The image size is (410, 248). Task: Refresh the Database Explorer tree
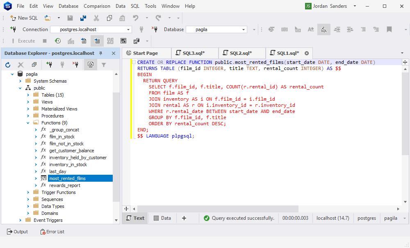click(x=7, y=64)
